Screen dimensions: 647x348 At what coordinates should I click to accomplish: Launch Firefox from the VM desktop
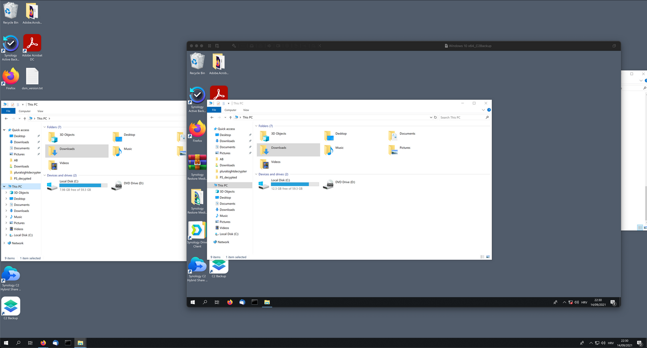click(197, 131)
